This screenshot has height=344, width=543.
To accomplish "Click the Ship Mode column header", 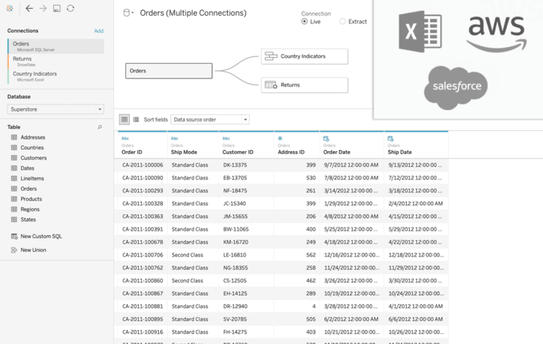I will (184, 152).
